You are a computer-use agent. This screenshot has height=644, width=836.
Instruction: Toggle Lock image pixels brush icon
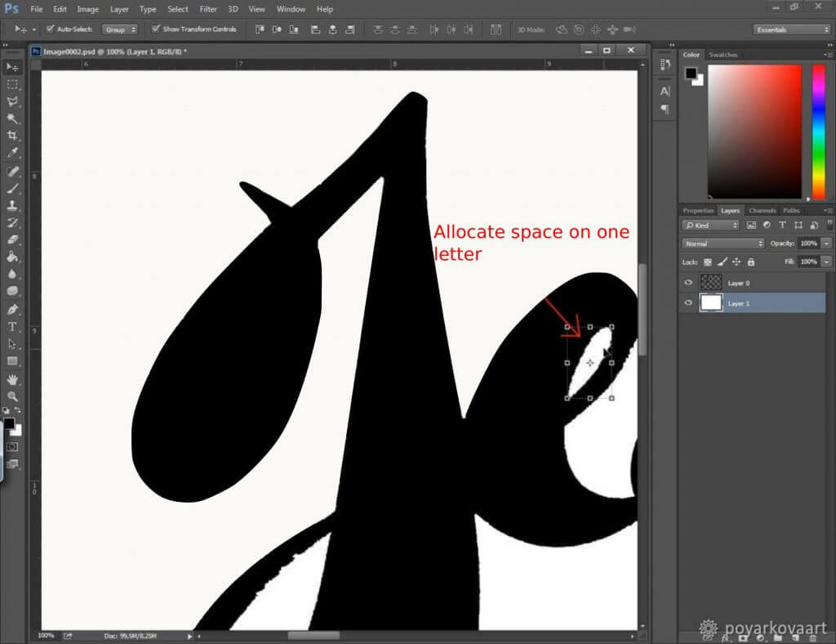(x=722, y=262)
